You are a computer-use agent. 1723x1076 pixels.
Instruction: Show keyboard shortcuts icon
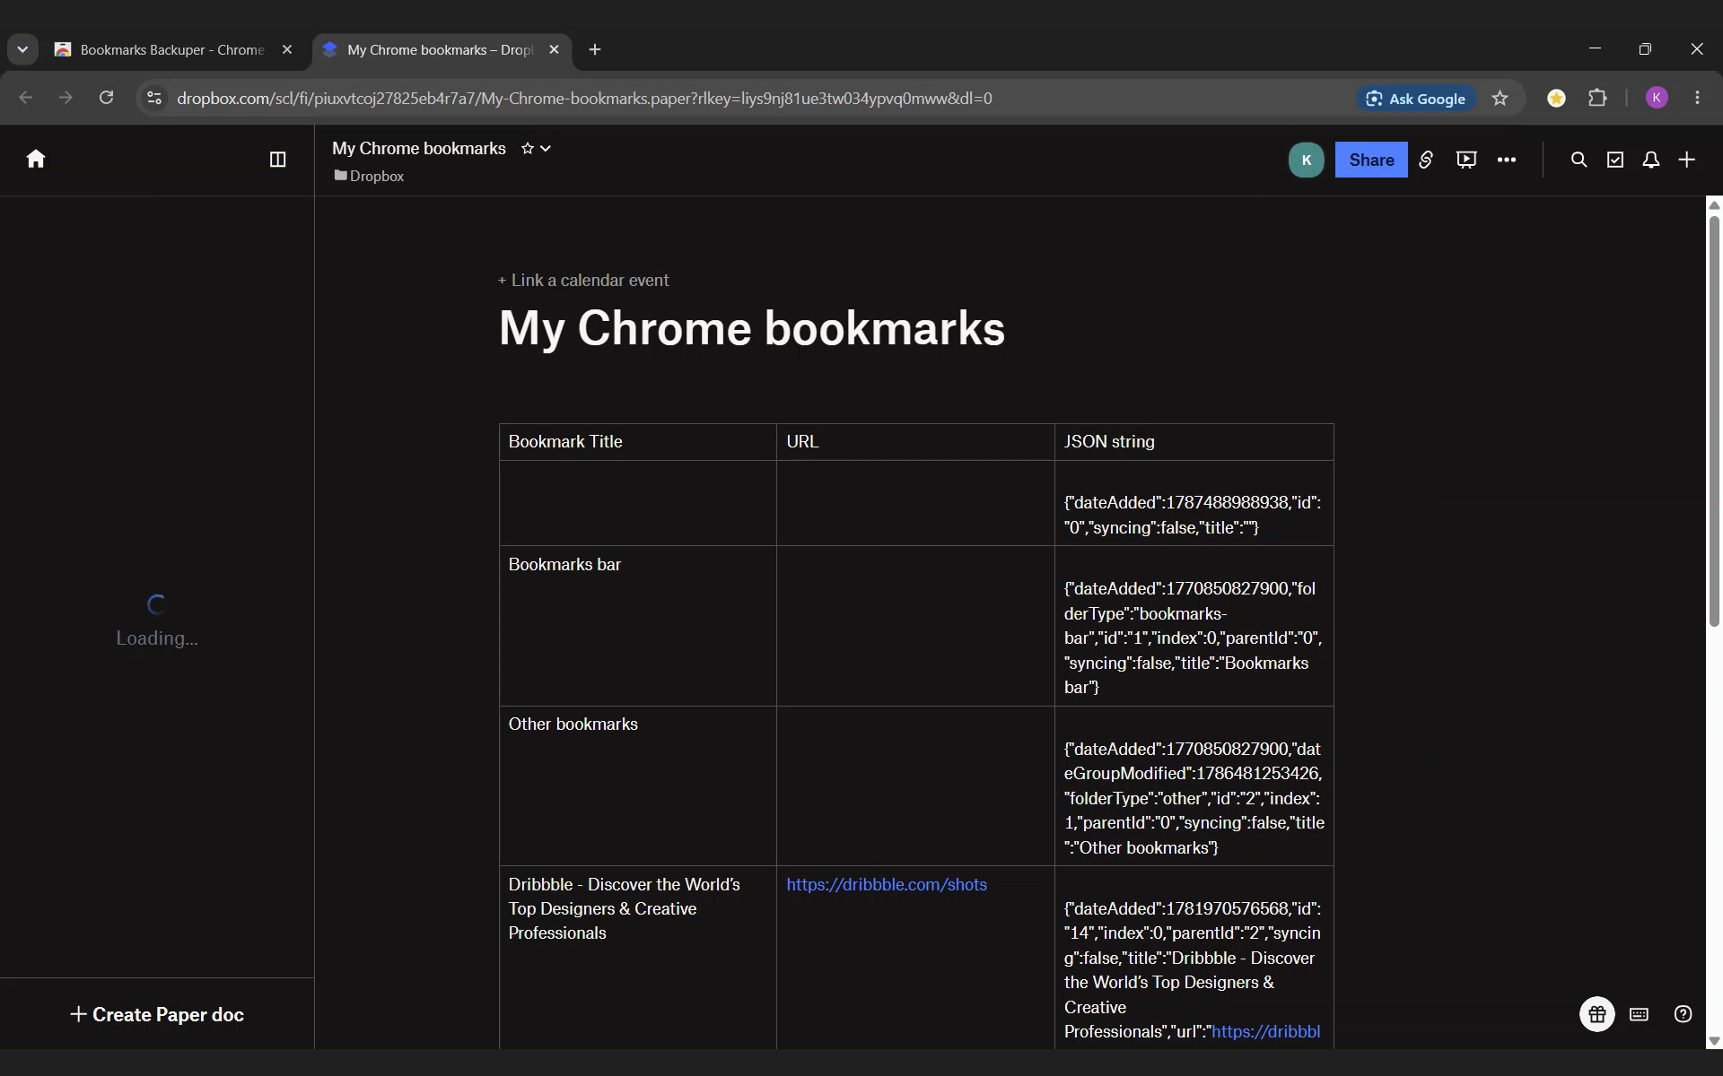pyautogui.click(x=1640, y=1014)
